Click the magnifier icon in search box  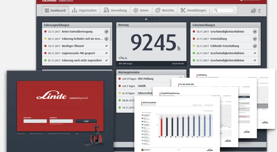pyautogui.click(x=216, y=10)
